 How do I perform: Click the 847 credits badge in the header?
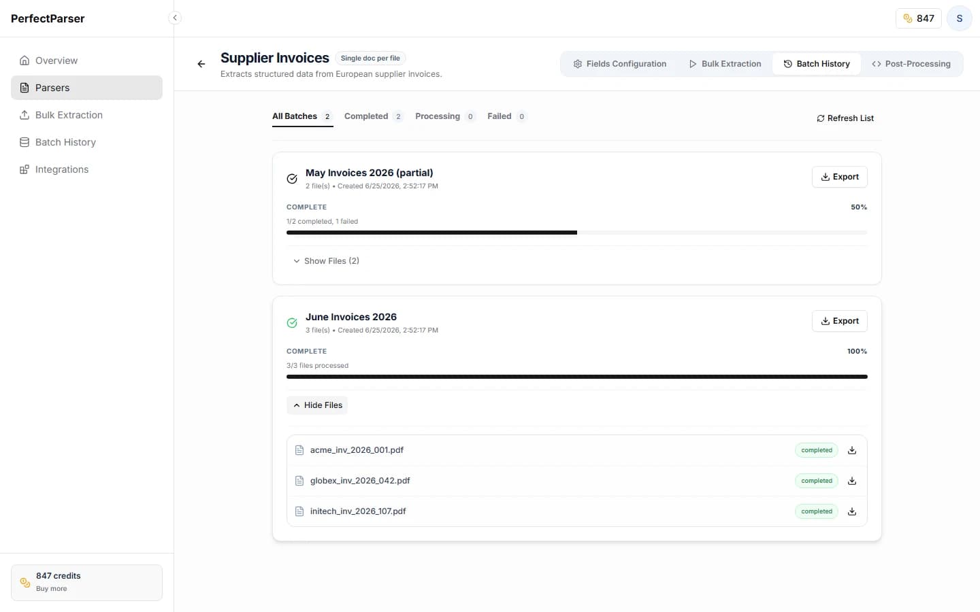coord(919,18)
